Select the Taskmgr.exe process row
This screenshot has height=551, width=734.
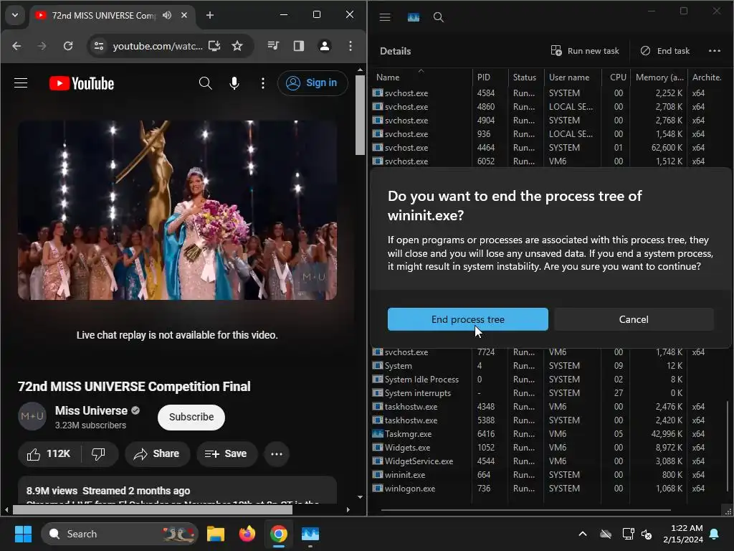tap(548, 434)
